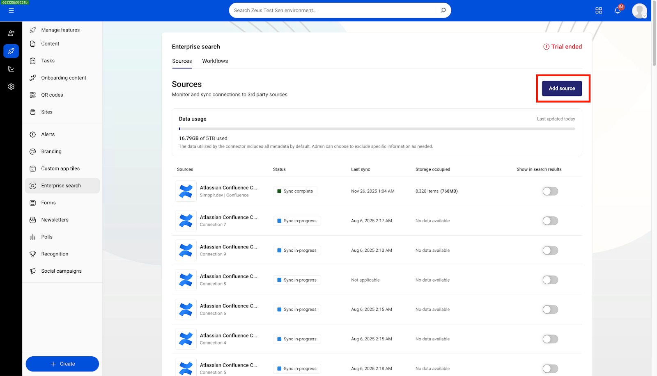Click the people icon in left rail
The image size is (657, 376).
coord(11,33)
